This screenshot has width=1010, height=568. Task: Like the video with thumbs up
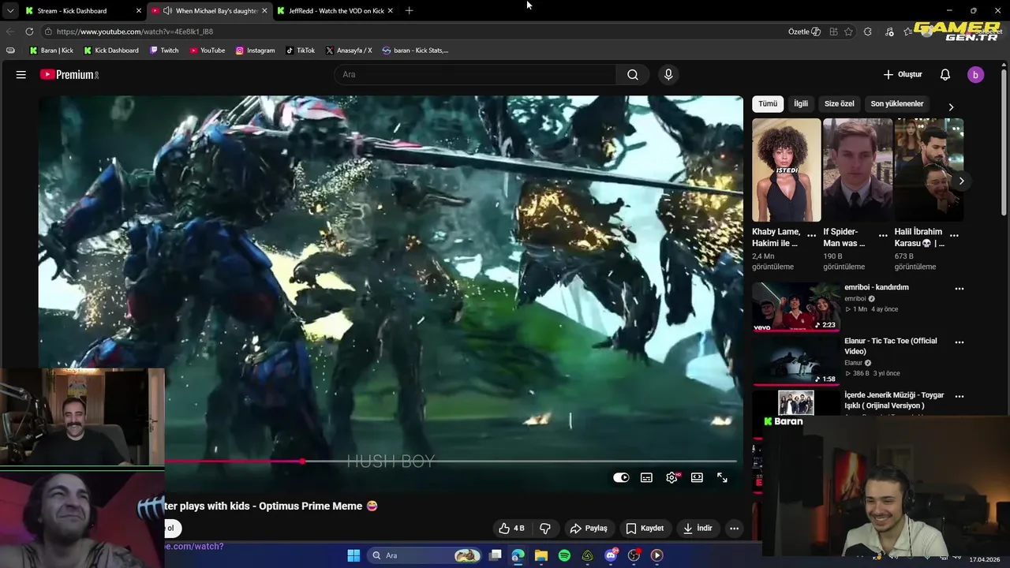coord(511,528)
